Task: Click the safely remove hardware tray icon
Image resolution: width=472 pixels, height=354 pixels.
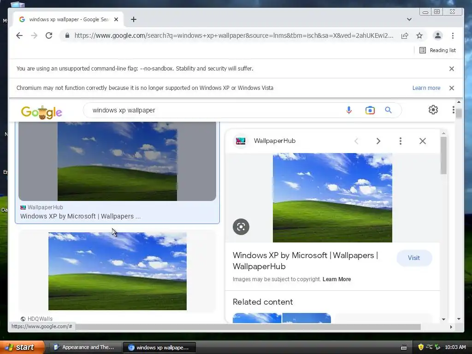Action: 437,347
